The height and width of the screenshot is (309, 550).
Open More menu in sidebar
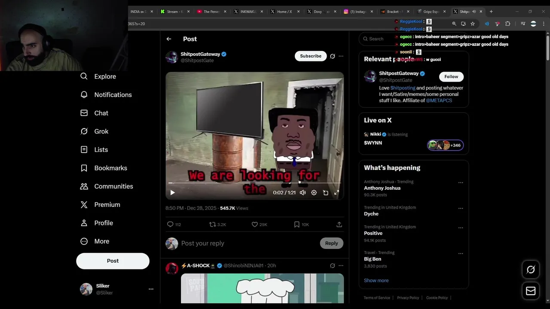95,241
